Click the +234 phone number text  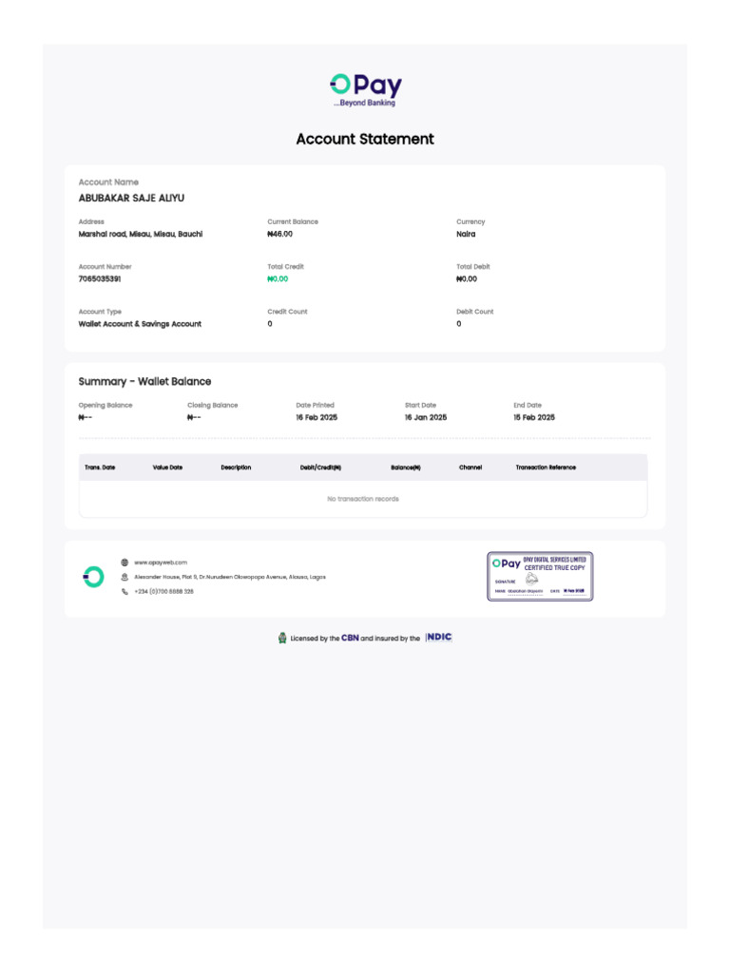tap(163, 591)
